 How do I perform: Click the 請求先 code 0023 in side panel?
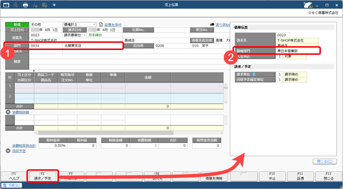283,35
